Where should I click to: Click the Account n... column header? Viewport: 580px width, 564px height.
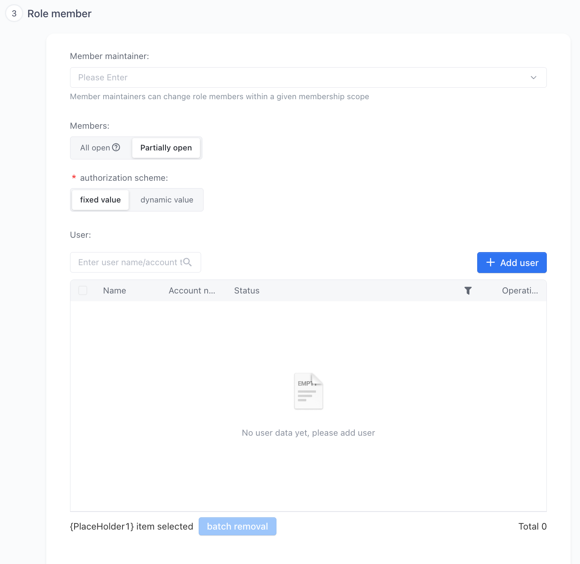click(192, 291)
